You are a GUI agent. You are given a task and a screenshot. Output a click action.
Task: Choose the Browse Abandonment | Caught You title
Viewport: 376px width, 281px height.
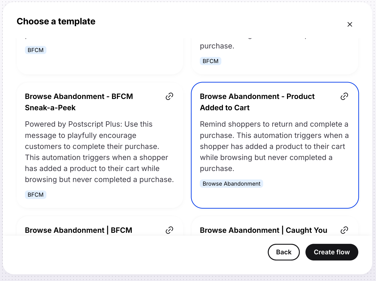(263, 230)
